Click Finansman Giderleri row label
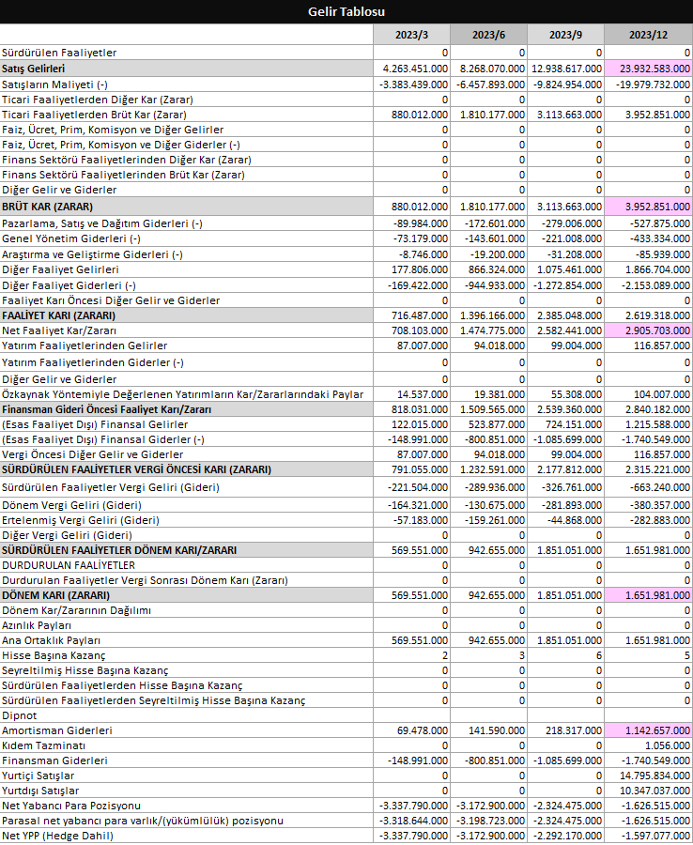 coord(55,760)
